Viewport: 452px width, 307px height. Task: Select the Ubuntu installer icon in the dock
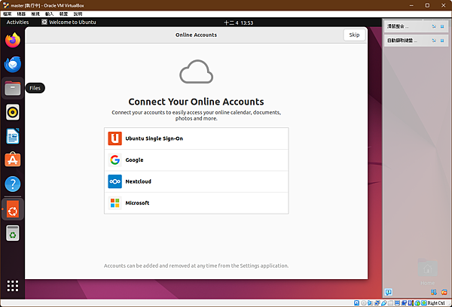pos(13,209)
